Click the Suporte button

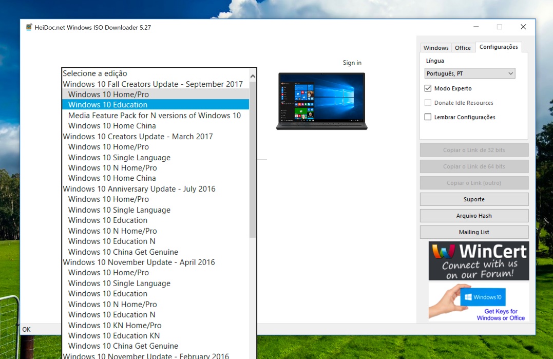(474, 199)
